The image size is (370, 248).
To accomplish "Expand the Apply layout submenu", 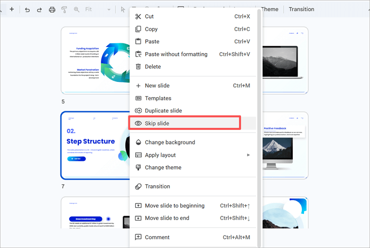I will click(x=193, y=155).
